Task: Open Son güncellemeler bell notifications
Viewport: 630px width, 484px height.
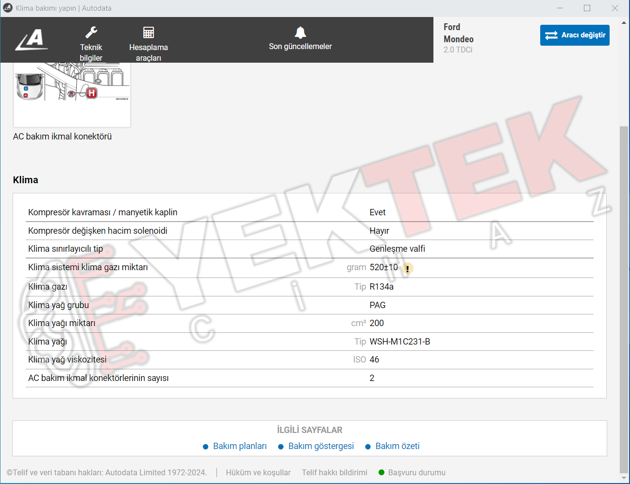Action: [x=300, y=39]
